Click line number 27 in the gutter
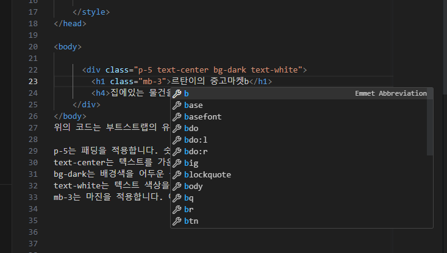The height and width of the screenshot is (253, 447). click(33, 128)
